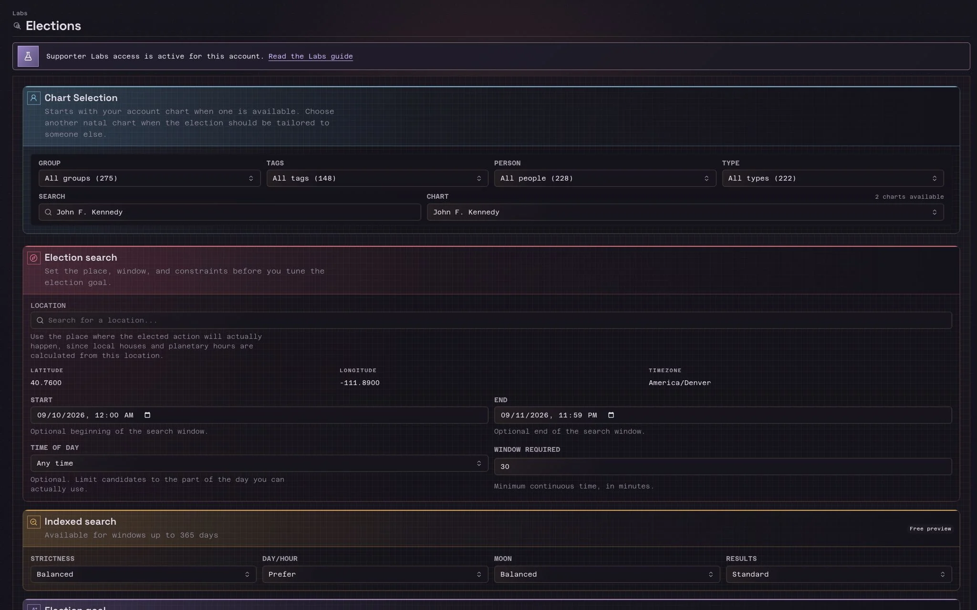
Task: Click the Window required minutes field
Action: (723, 467)
